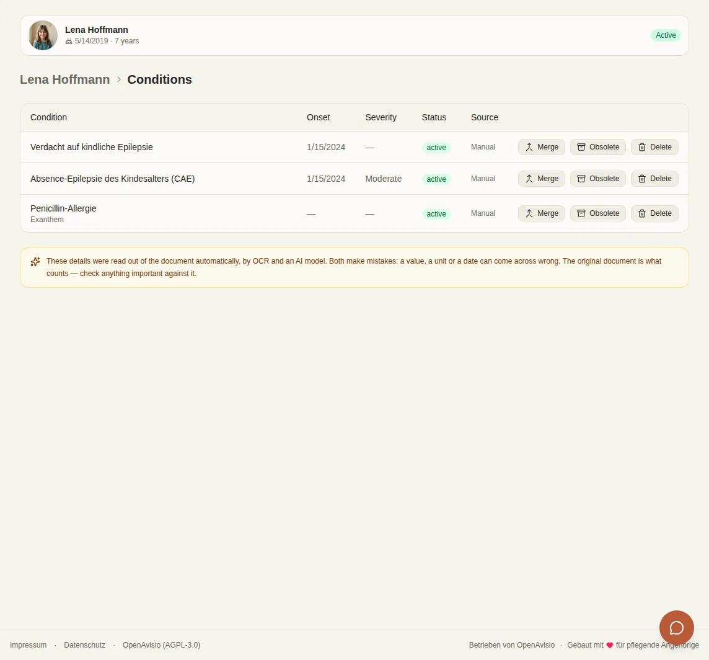Click the Conditions breadcrumb heading

click(160, 79)
